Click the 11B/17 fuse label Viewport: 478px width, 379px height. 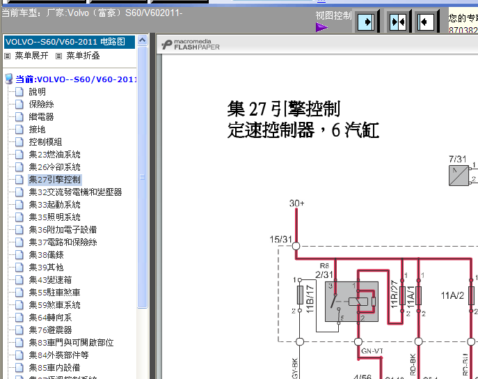click(x=310, y=299)
